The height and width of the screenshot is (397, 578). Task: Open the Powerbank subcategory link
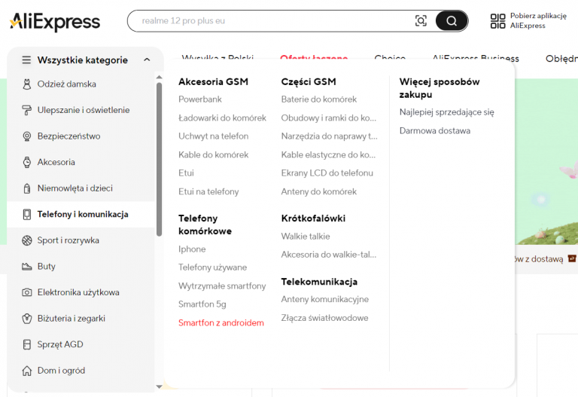click(200, 99)
